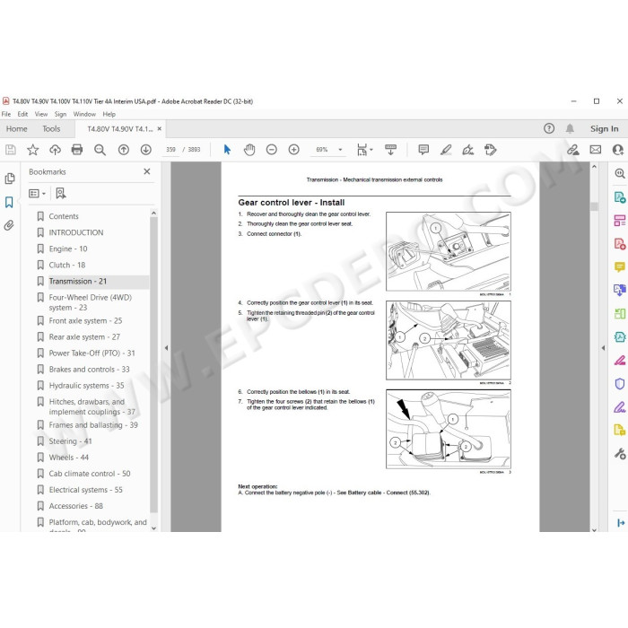Collapse the left navigation pane arrow
628x628 pixels.
[x=166, y=348]
